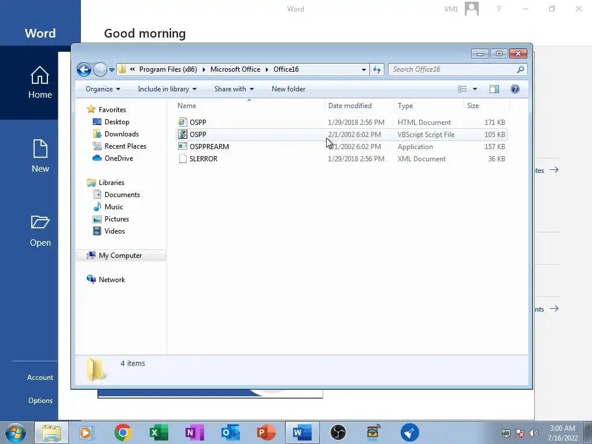
Task: Click the Word account profile picture
Action: coord(472,9)
